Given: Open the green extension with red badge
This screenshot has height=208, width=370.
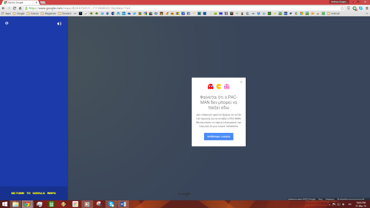Looking at the screenshot, I should coord(354,8).
